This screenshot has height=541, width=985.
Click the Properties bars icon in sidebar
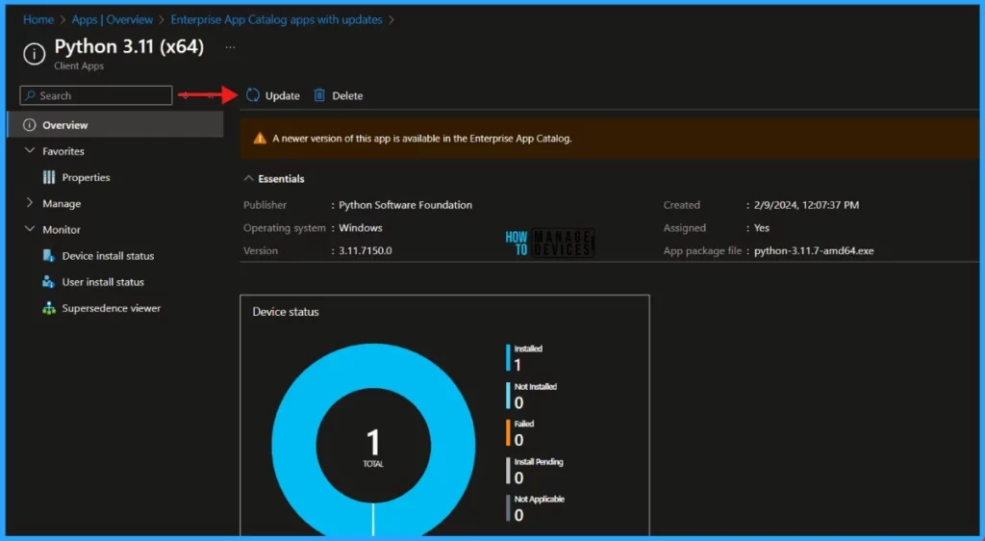tap(48, 177)
